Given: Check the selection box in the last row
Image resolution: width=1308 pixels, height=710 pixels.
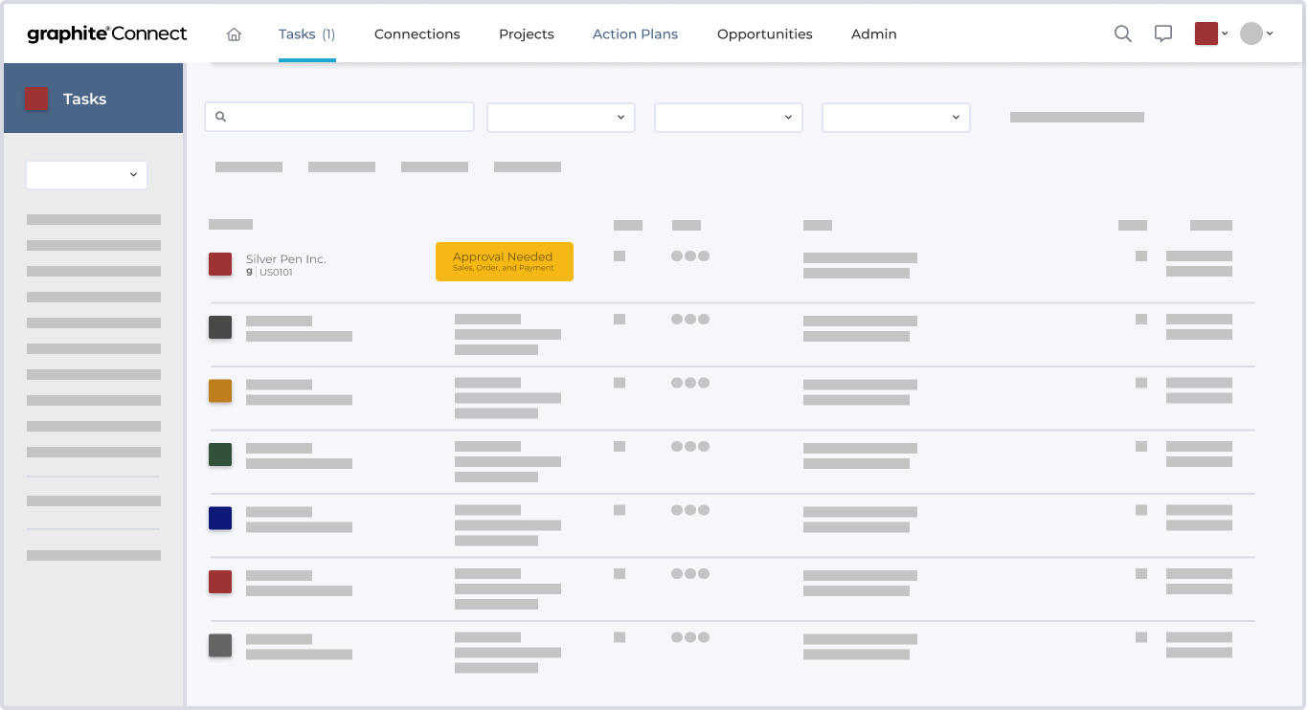Looking at the screenshot, I should [620, 637].
